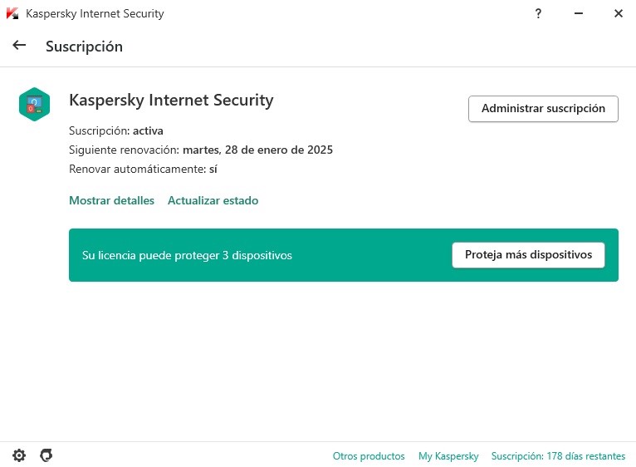Open the My Kaspersky link
This screenshot has height=467, width=636.
[448, 456]
